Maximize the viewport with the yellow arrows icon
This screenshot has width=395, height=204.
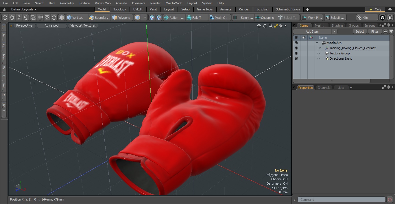click(x=276, y=26)
